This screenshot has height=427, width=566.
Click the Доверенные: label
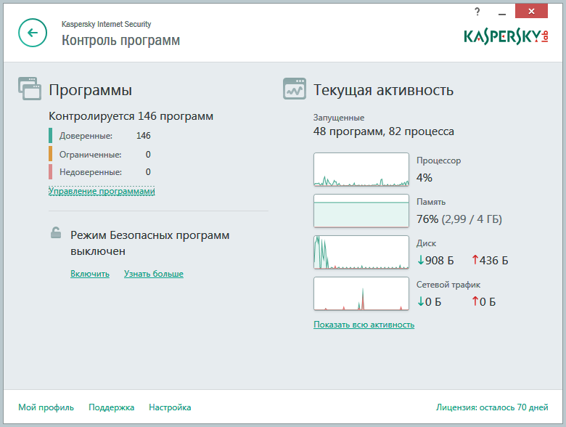point(86,136)
